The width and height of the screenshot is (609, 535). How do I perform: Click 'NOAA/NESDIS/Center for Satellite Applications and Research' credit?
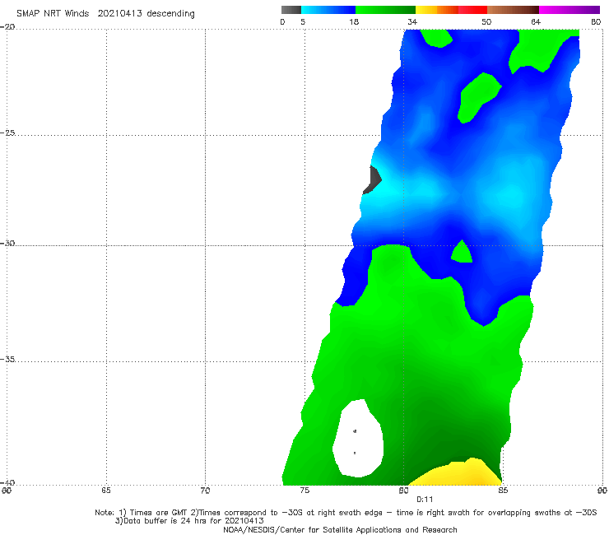click(340, 530)
